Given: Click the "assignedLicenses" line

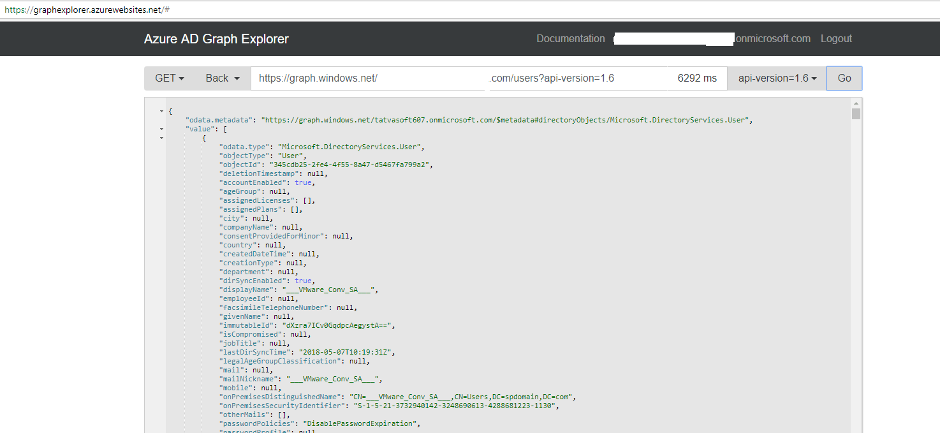Looking at the screenshot, I should (267, 200).
